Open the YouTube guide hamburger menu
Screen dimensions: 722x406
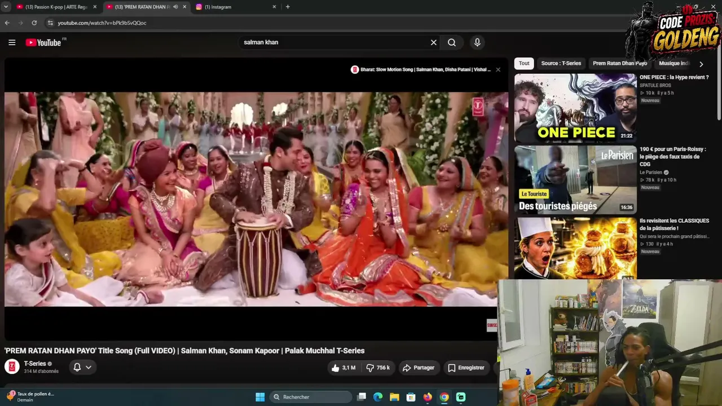tap(12, 42)
